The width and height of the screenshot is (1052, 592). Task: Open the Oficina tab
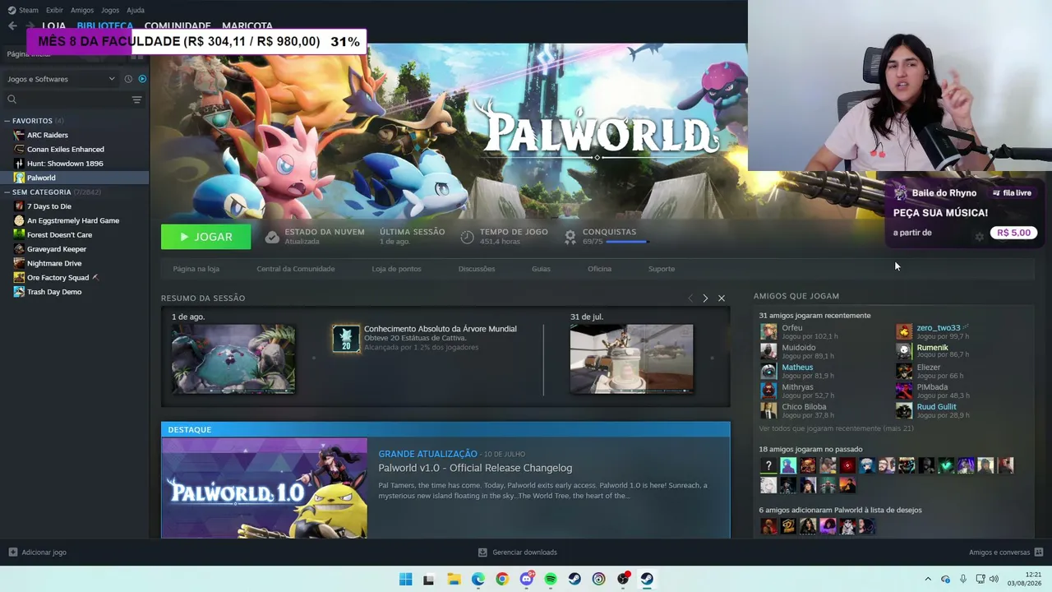click(x=599, y=269)
